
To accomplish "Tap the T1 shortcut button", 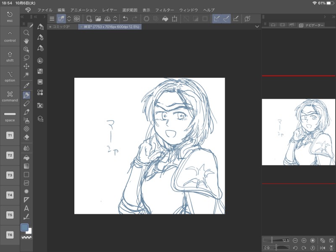I will (10, 135).
